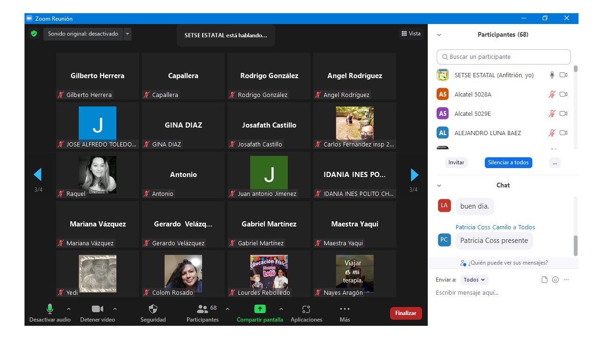Click the LA avatar beside buen dia
The image size is (603, 339).
tap(444, 205)
